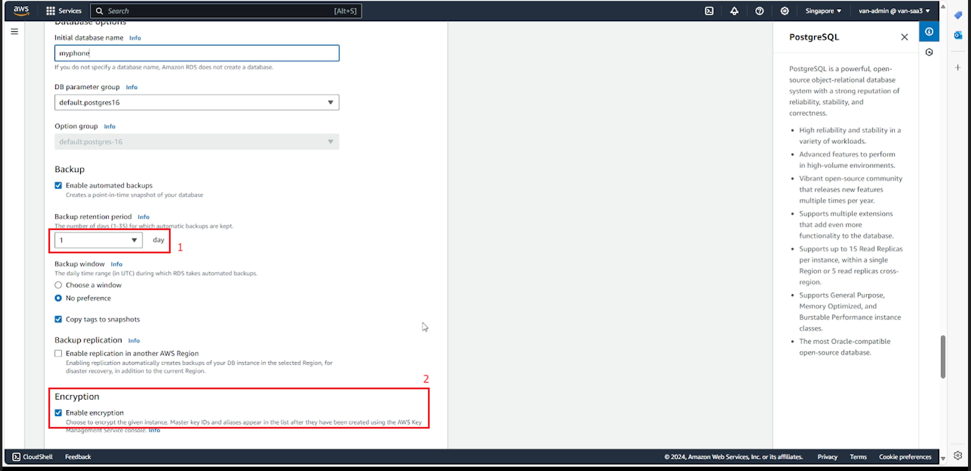971x471 pixels.
Task: Click the plus icon in browser sidebar
Action: click(958, 67)
